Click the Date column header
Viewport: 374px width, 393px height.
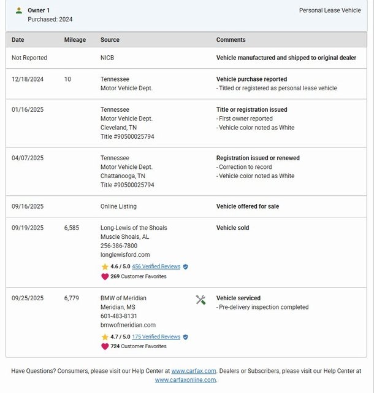(18, 40)
